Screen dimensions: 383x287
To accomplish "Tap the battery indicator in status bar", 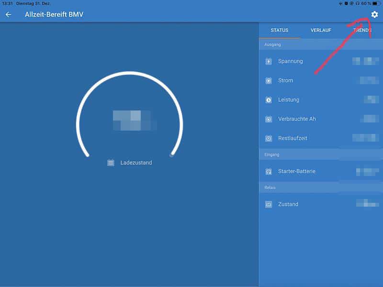I will pos(375,3).
